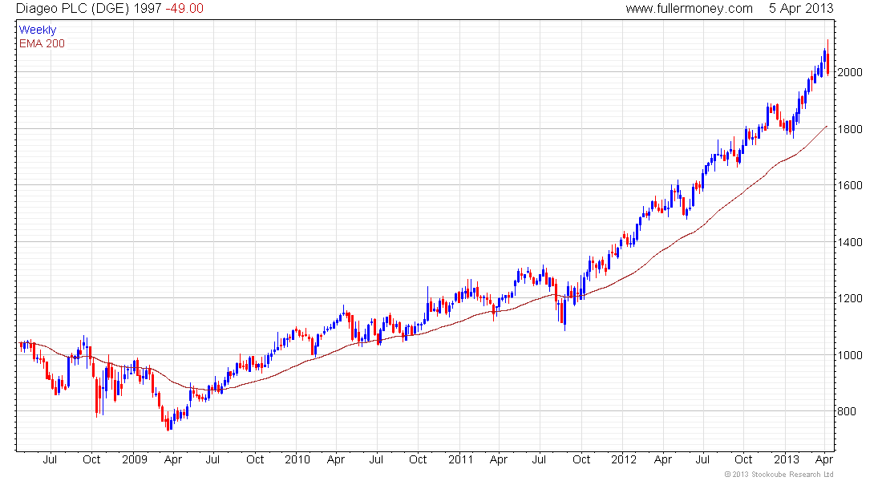This screenshot has height=481, width=882.
Task: Click the '© 2013 Stockcube Research Ltd' copyright text
Action: (779, 475)
